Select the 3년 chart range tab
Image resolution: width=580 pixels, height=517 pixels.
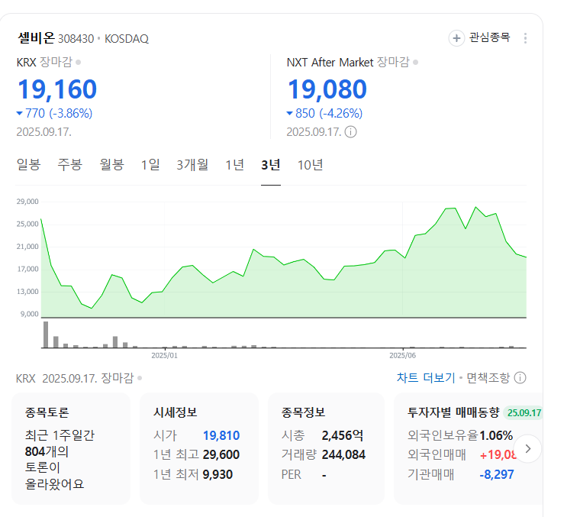(x=271, y=165)
